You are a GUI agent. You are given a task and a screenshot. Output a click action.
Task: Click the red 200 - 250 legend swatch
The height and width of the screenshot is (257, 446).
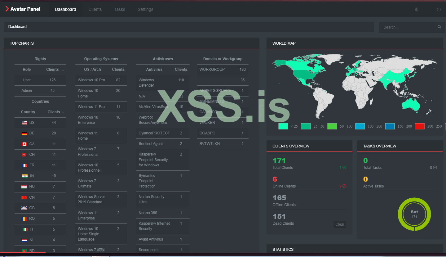coord(419,126)
